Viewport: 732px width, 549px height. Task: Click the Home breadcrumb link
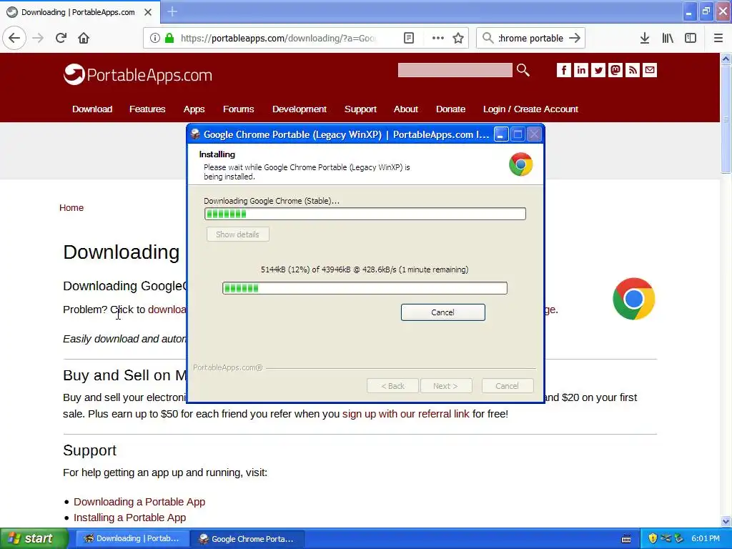[71, 208]
